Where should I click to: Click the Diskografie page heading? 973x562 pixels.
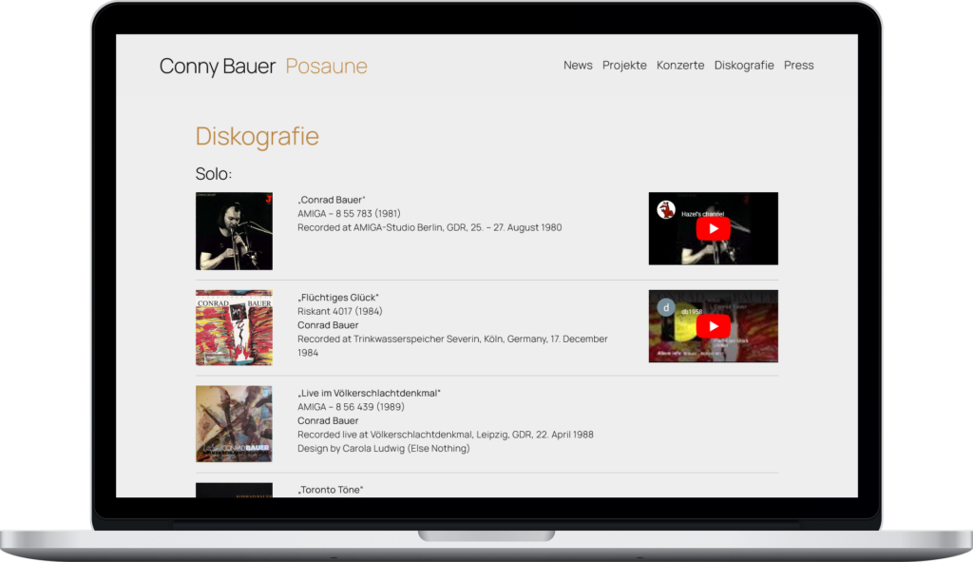point(257,136)
